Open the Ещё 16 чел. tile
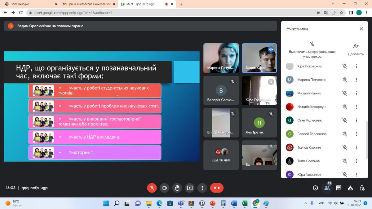The height and width of the screenshot is (209, 372). point(221,155)
